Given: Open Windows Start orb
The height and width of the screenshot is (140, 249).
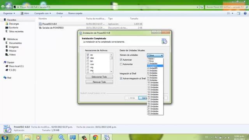Looking at the screenshot, I should point(5,137).
